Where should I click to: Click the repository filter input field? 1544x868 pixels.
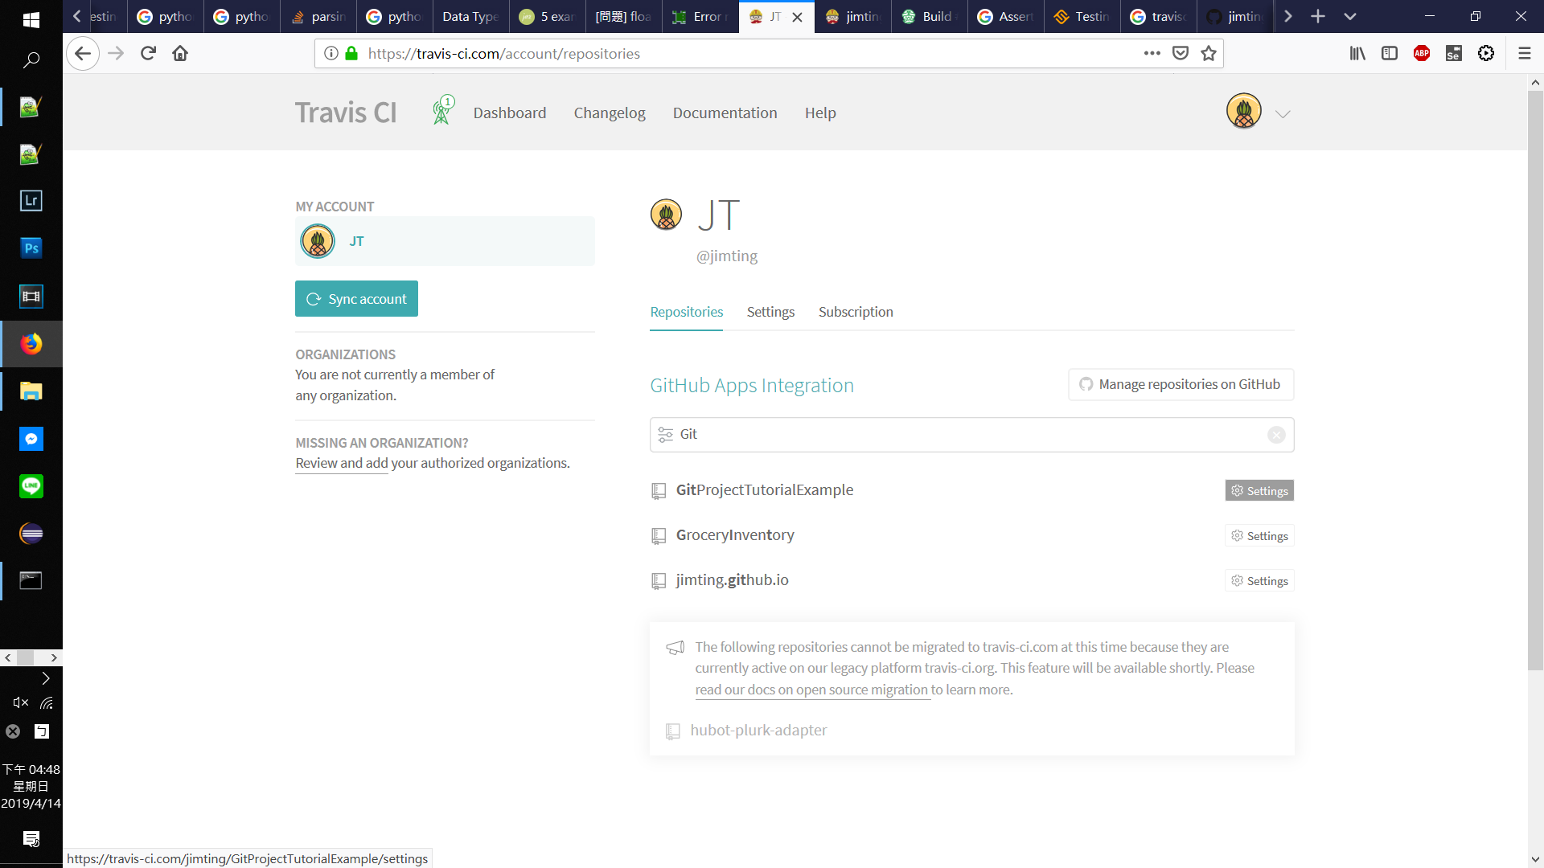pos(965,435)
